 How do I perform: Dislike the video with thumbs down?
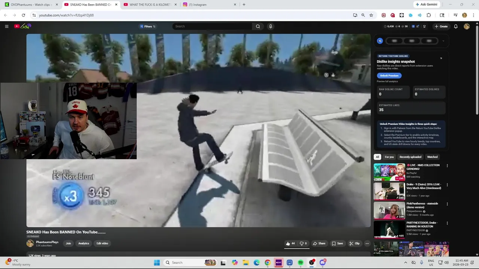tap(303, 243)
